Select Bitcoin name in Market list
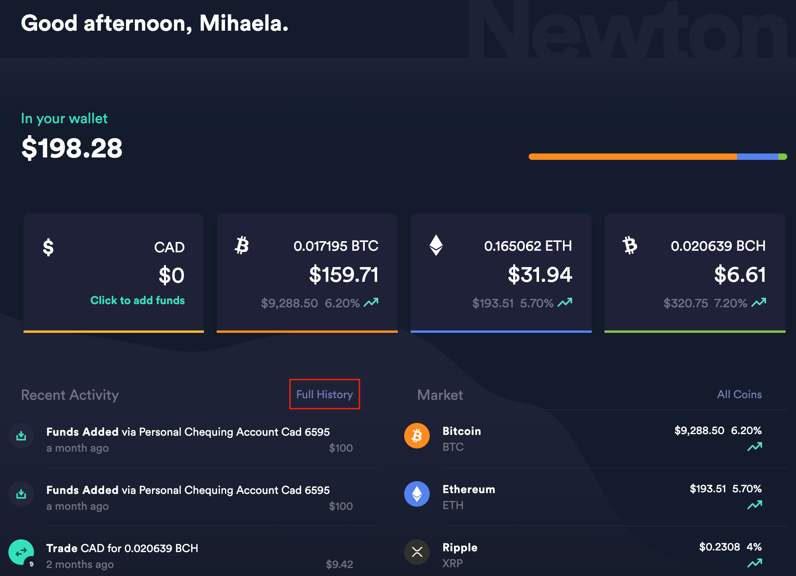 tap(462, 431)
